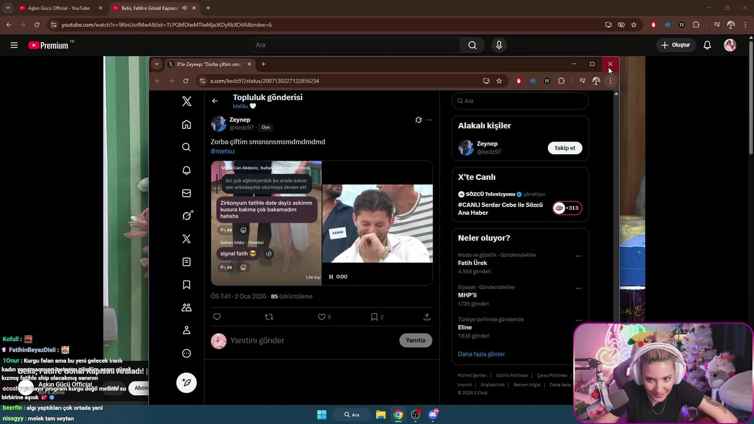The width and height of the screenshot is (754, 424).
Task: Open new tab in X window
Action: coord(263,64)
